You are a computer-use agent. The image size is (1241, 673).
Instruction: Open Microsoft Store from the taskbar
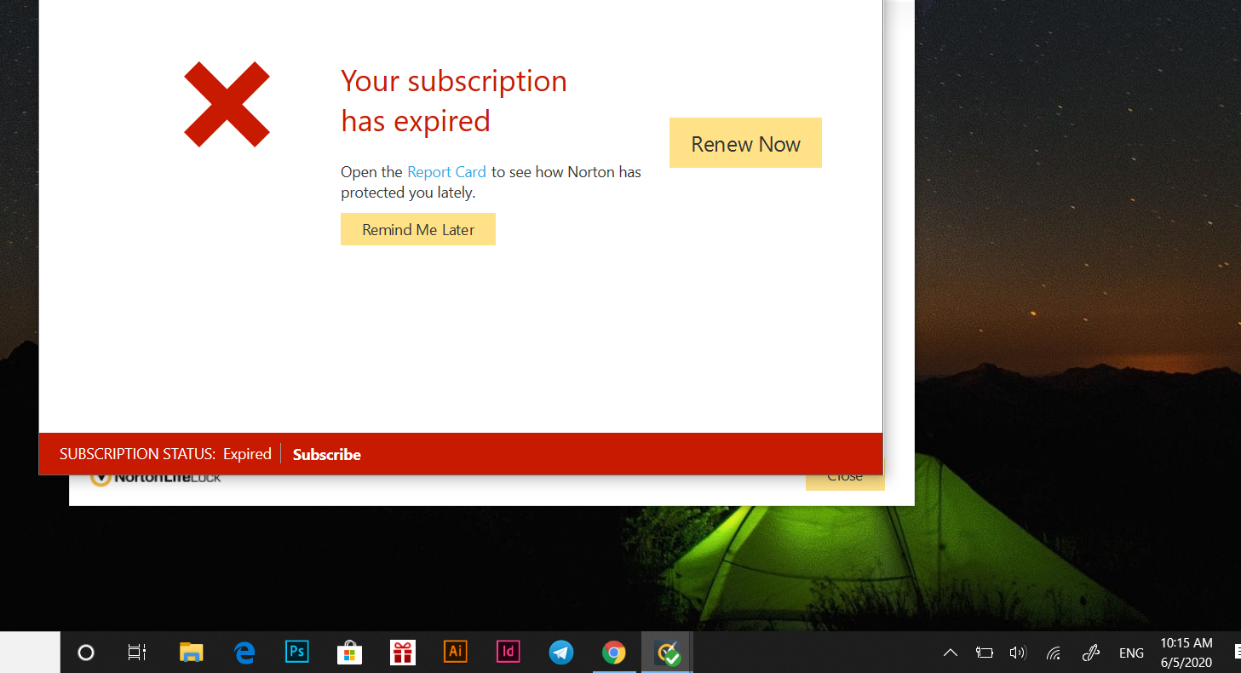point(349,653)
